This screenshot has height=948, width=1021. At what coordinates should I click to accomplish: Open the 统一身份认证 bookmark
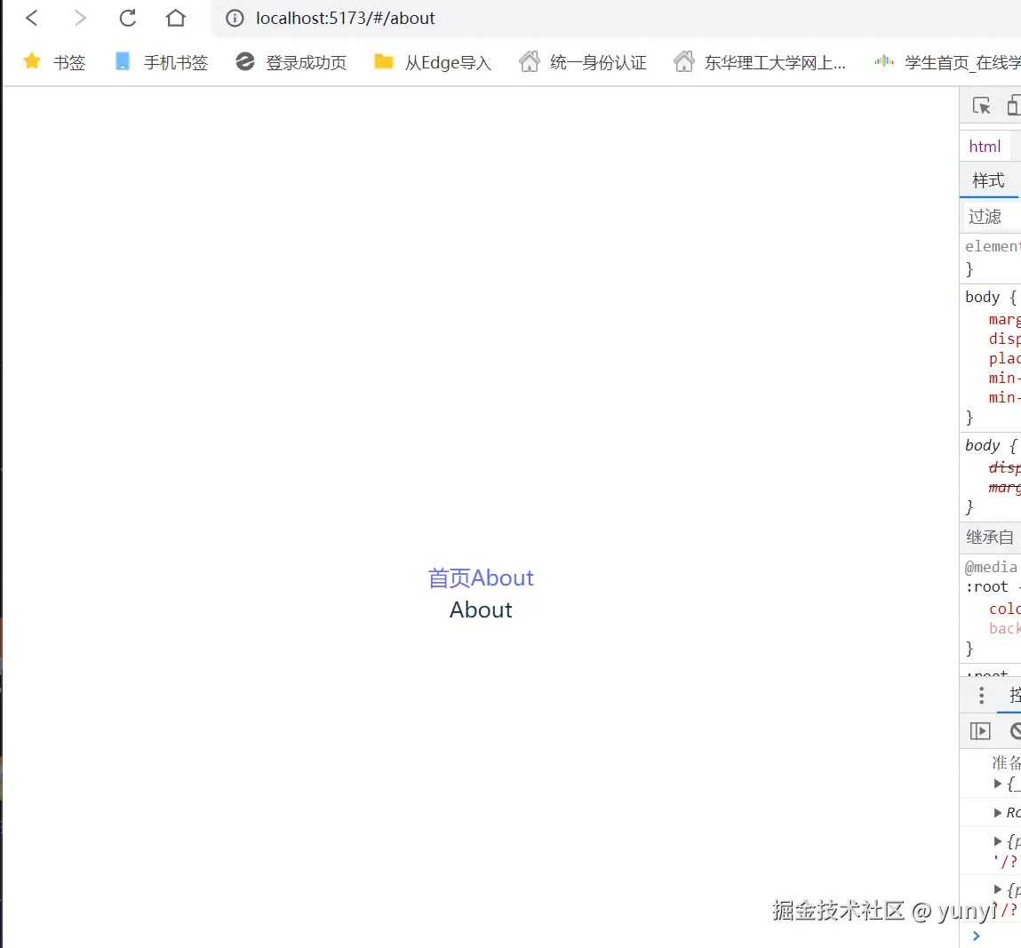(583, 62)
